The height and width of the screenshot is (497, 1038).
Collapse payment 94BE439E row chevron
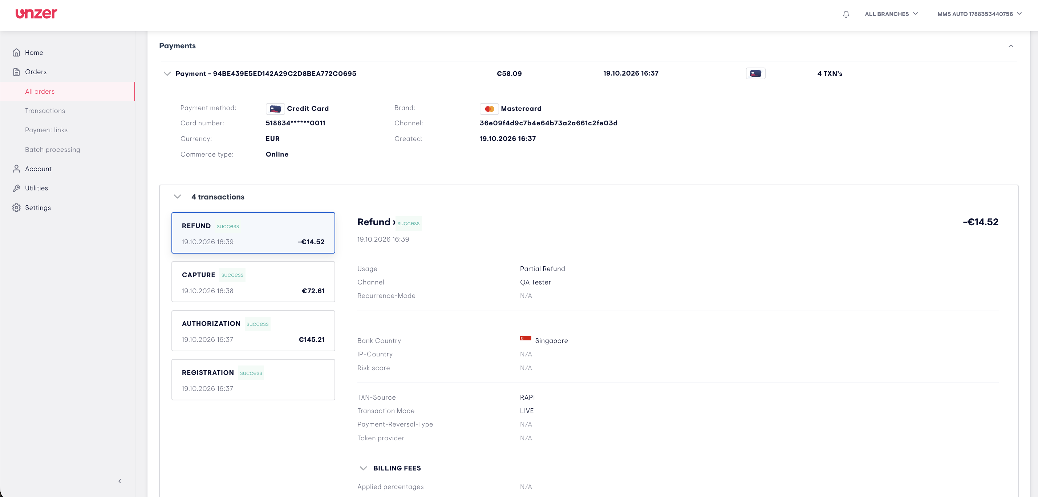pos(167,73)
